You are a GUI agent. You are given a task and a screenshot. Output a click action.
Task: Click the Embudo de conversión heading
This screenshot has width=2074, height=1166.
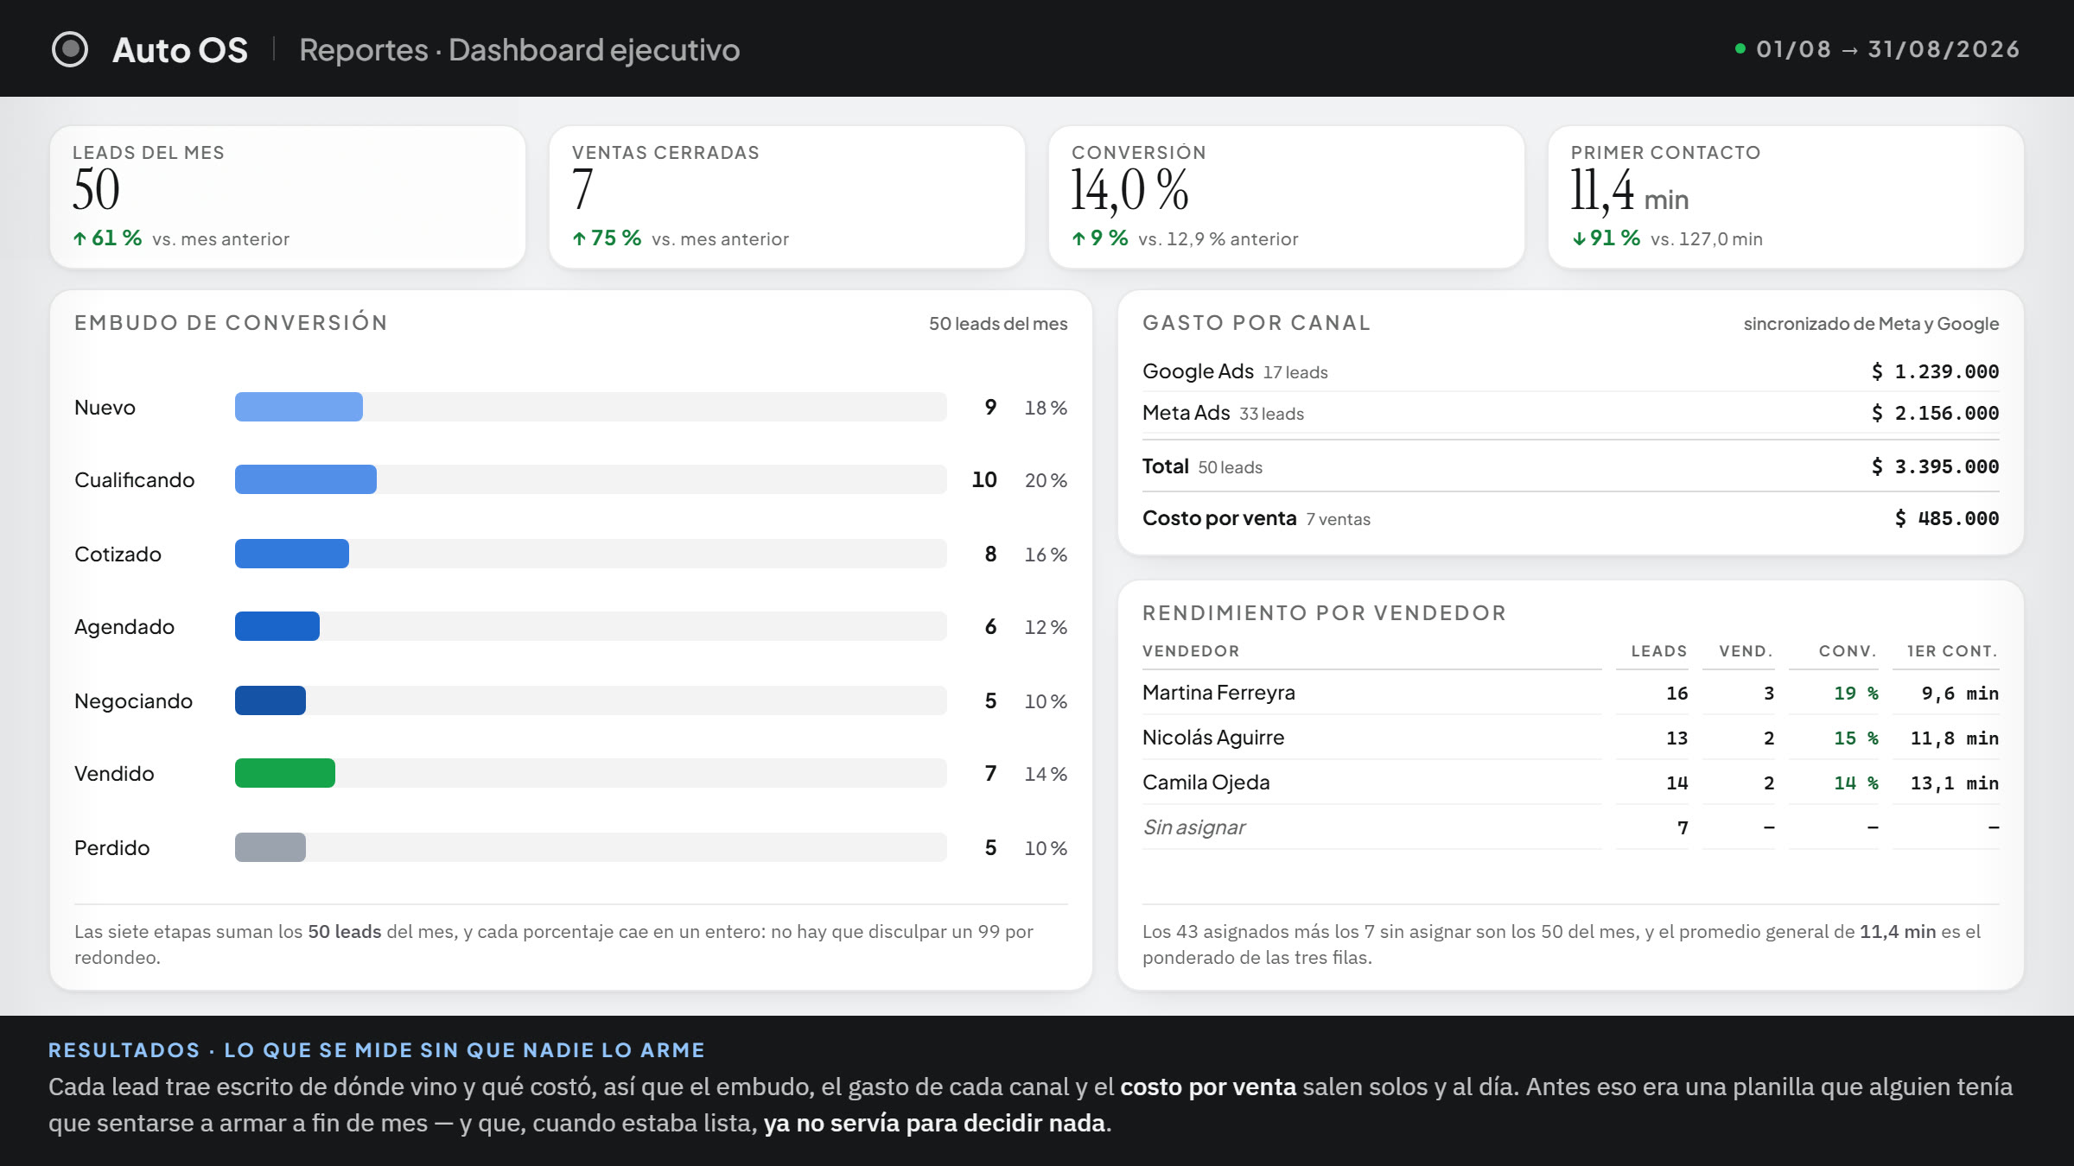[x=231, y=323]
